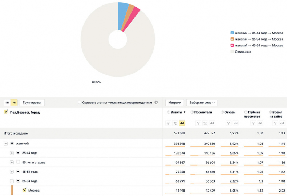287x196 pixels.
Task: Select percent icon under Визиты column
Action: click(x=175, y=123)
